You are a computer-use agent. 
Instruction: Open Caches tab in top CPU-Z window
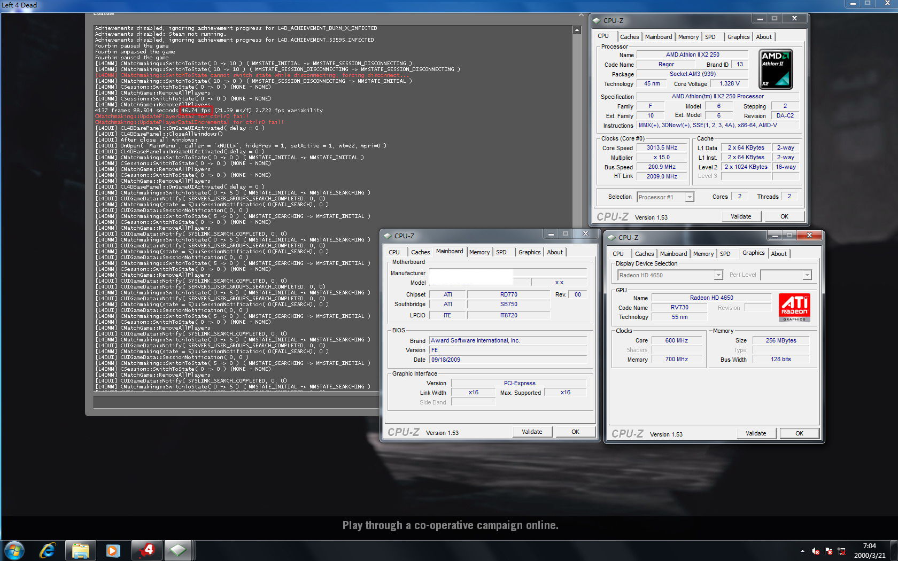click(x=629, y=37)
